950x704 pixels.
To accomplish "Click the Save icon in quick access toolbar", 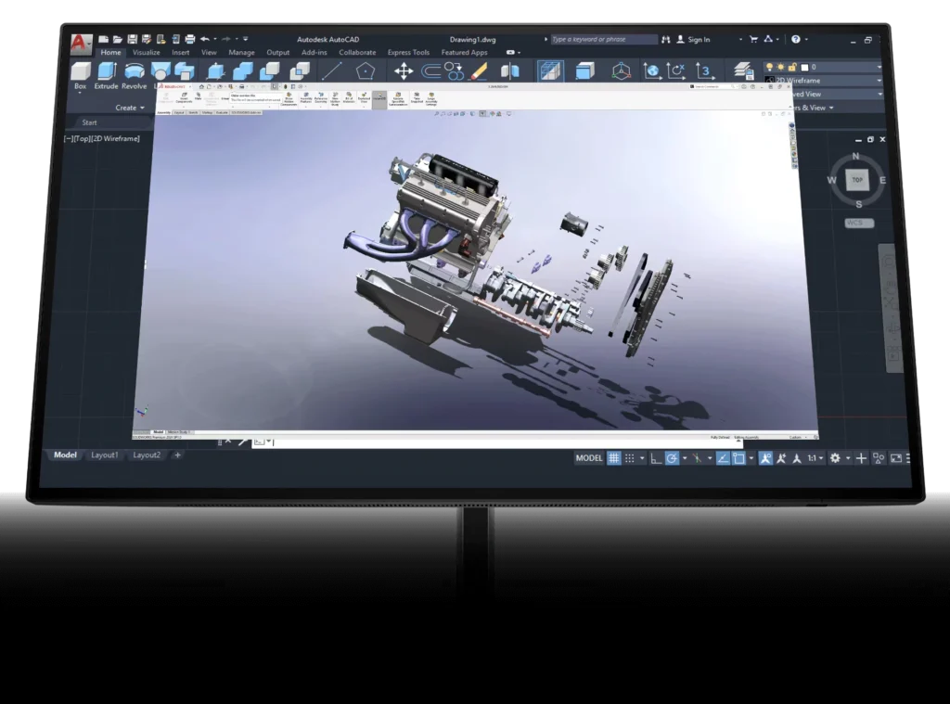I will 132,39.
